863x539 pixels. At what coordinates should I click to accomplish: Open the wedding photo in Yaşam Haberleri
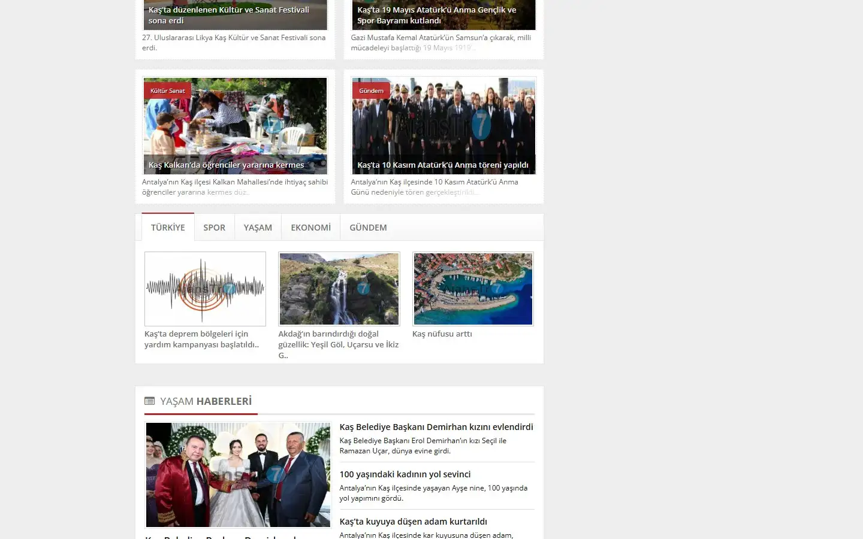click(x=238, y=475)
